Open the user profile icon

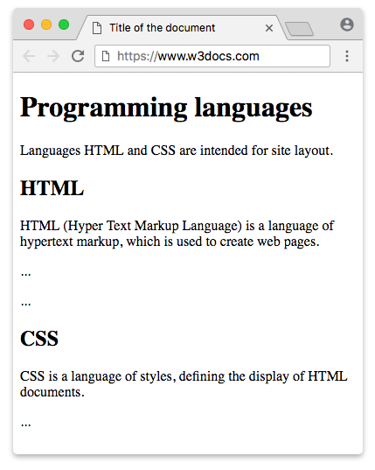click(x=347, y=25)
